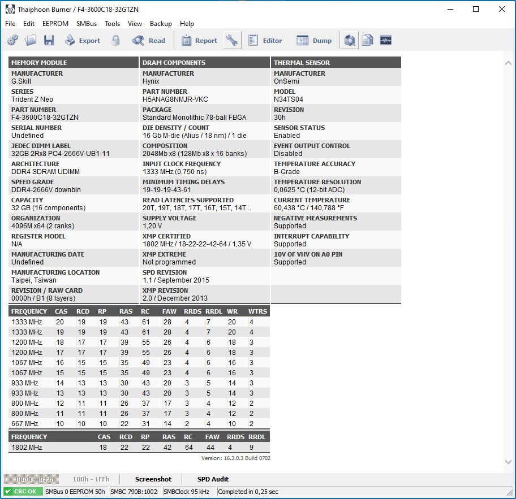Click the OnSemi thermal sensor manufacturer
The width and height of the screenshot is (516, 499).
click(x=287, y=81)
